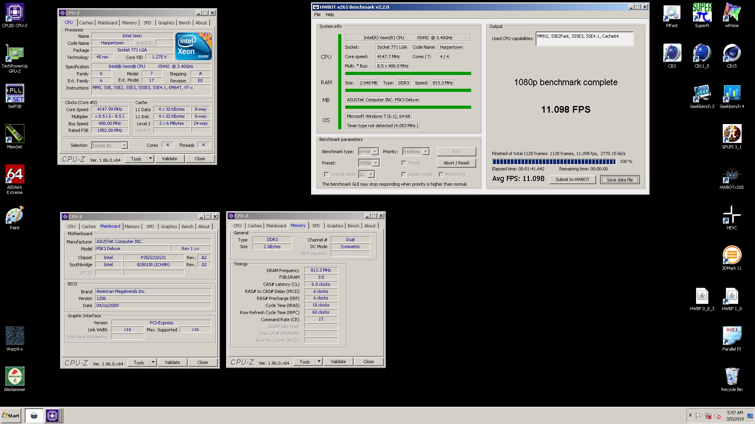Viewport: 755px width, 424px height.
Task: Open Parallel PI desktop shortcut
Action: [732, 339]
